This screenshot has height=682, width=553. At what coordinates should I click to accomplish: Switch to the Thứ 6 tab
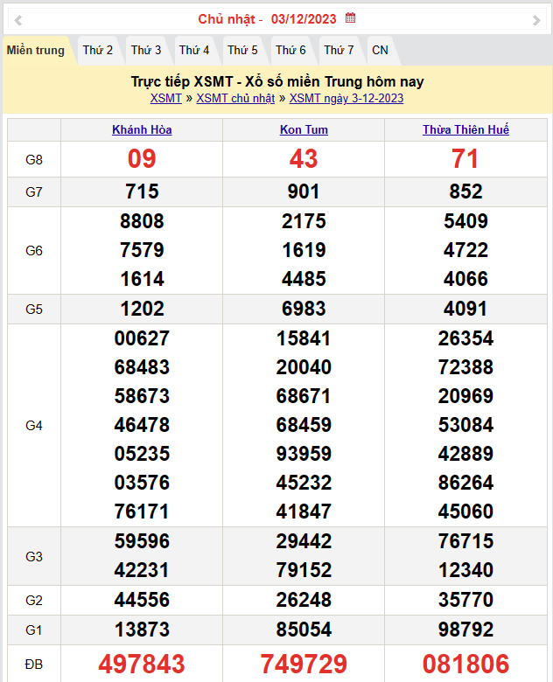tap(290, 51)
